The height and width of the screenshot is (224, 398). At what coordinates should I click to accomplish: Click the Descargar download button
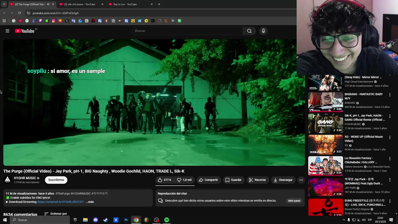tap(283, 180)
